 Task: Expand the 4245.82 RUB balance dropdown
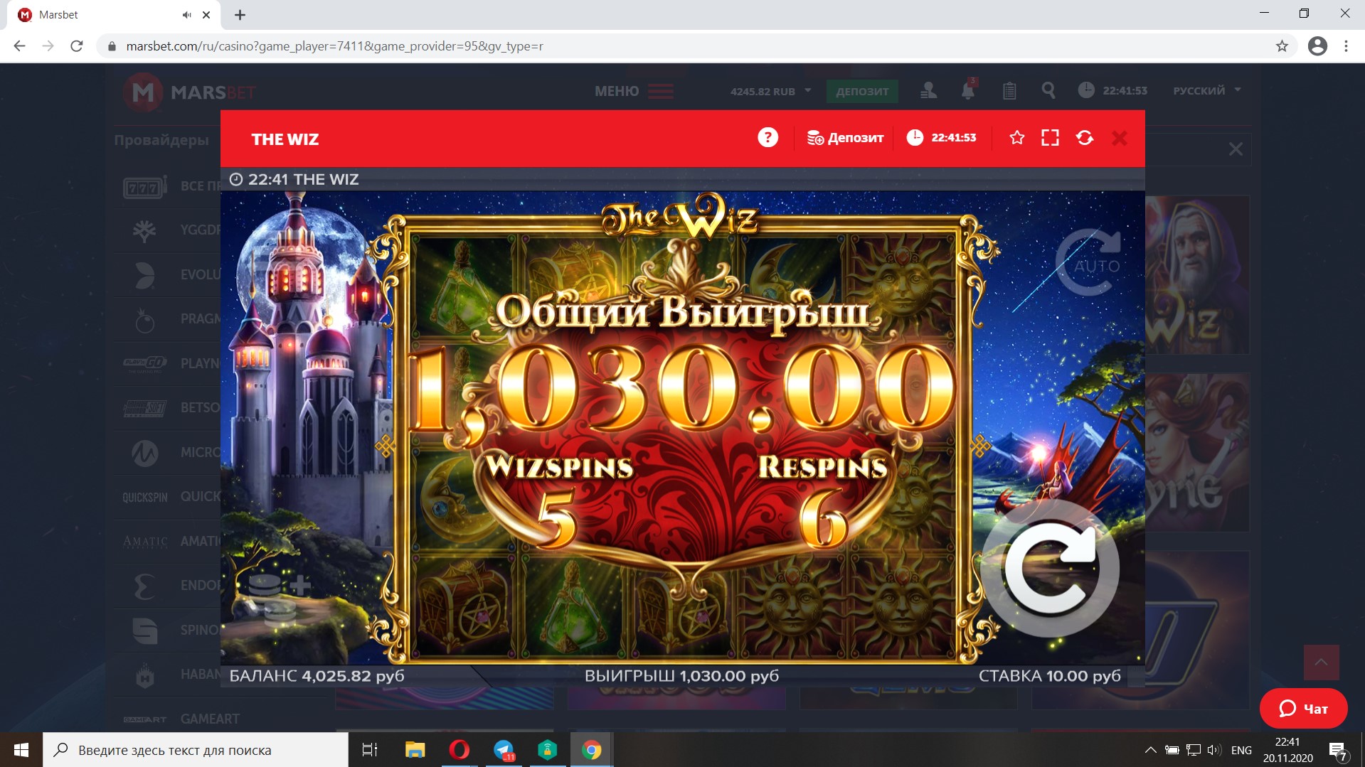click(x=770, y=91)
